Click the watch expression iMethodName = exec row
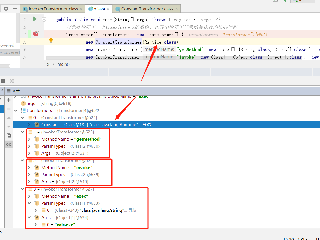The image size is (320, 240). (x=166, y=96)
